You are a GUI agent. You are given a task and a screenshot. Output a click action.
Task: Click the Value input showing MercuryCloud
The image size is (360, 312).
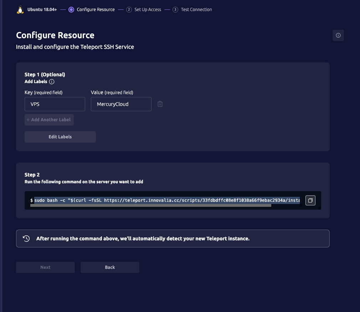[x=121, y=104]
